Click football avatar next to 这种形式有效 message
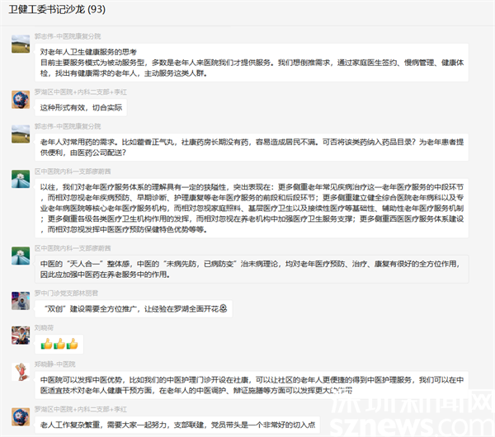This screenshot has width=495, height=437. (x=20, y=98)
